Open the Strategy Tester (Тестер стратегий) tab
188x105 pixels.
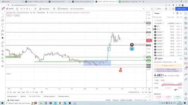[49, 96]
